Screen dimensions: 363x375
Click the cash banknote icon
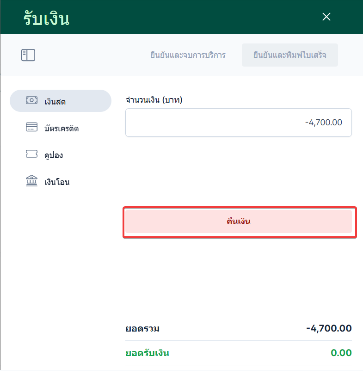coord(31,100)
